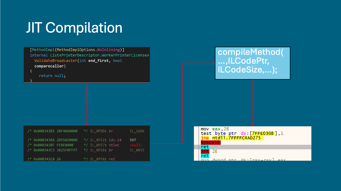Select the IL disassembly code image

(x=87, y=143)
